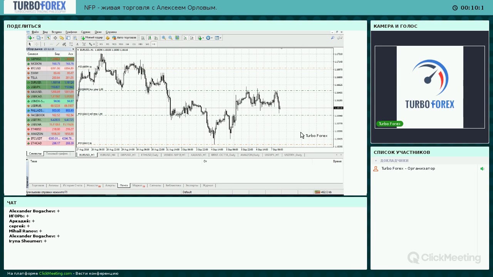Open the Графики menu

71,32
